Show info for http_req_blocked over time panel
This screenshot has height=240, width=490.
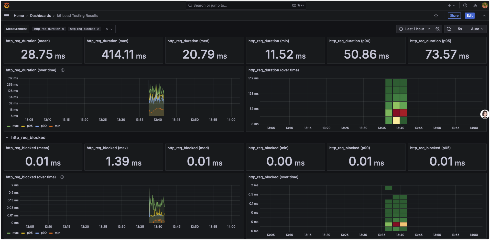[x=62, y=177]
